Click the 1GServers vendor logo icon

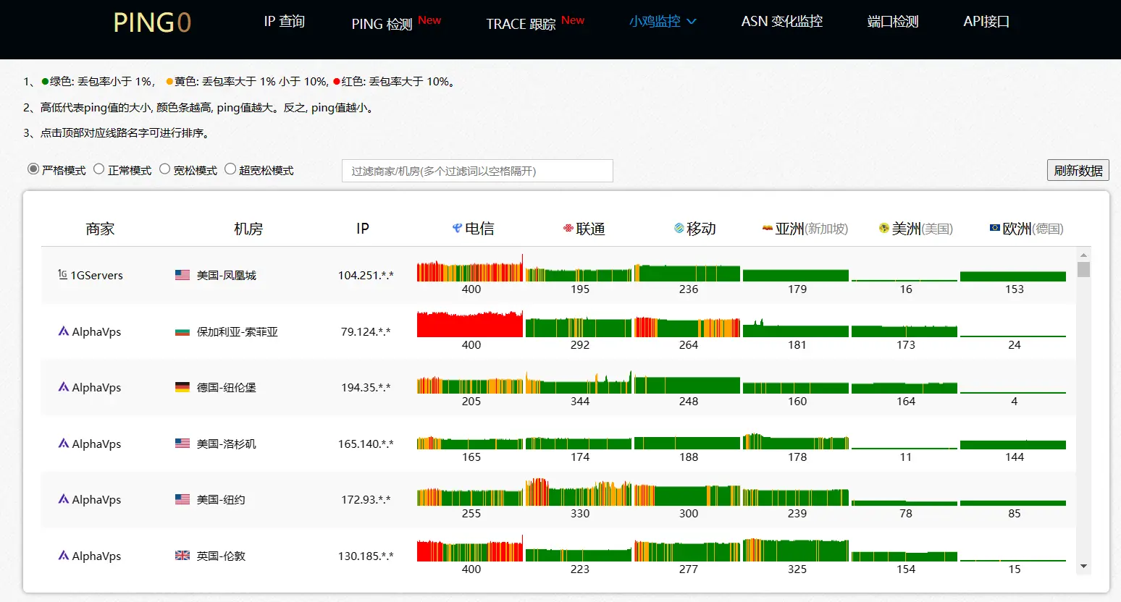pos(62,274)
